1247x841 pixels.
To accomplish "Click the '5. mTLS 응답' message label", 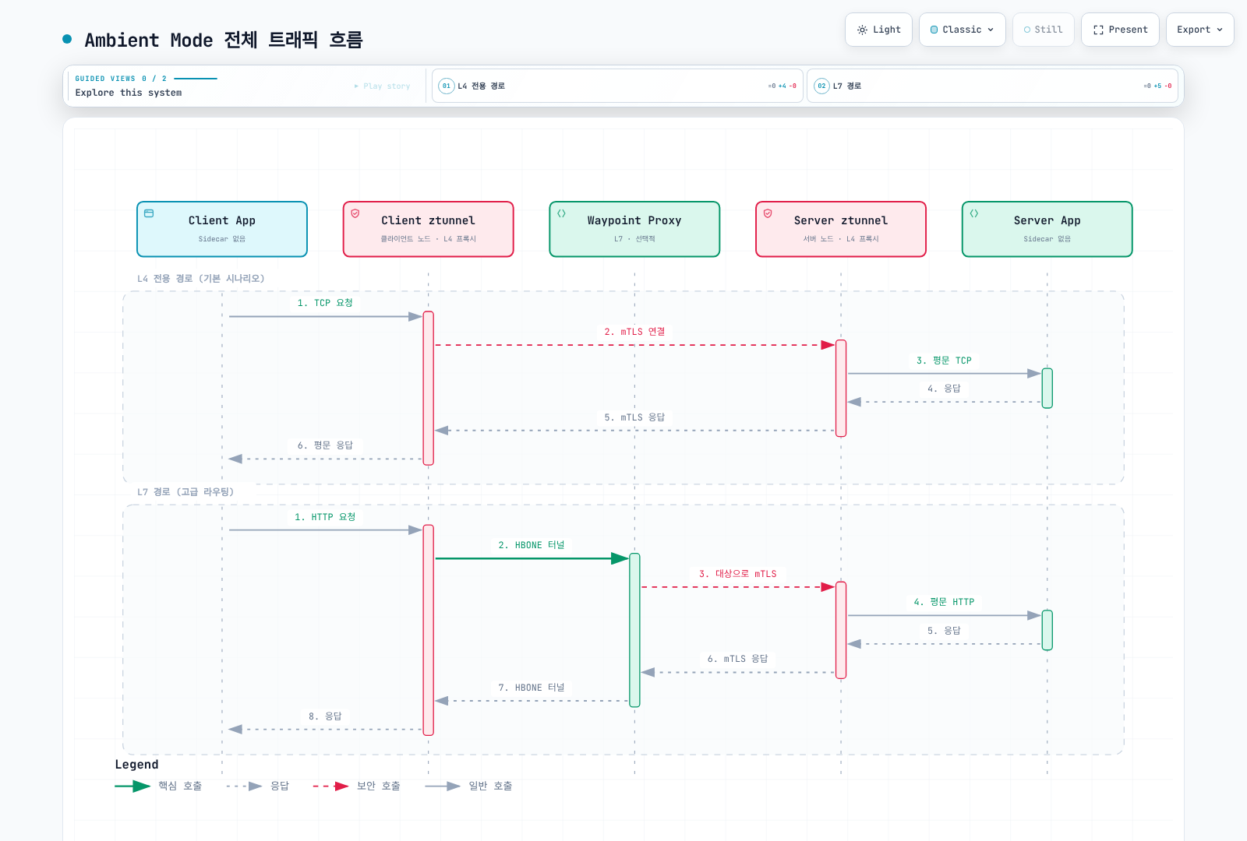I will [634, 417].
